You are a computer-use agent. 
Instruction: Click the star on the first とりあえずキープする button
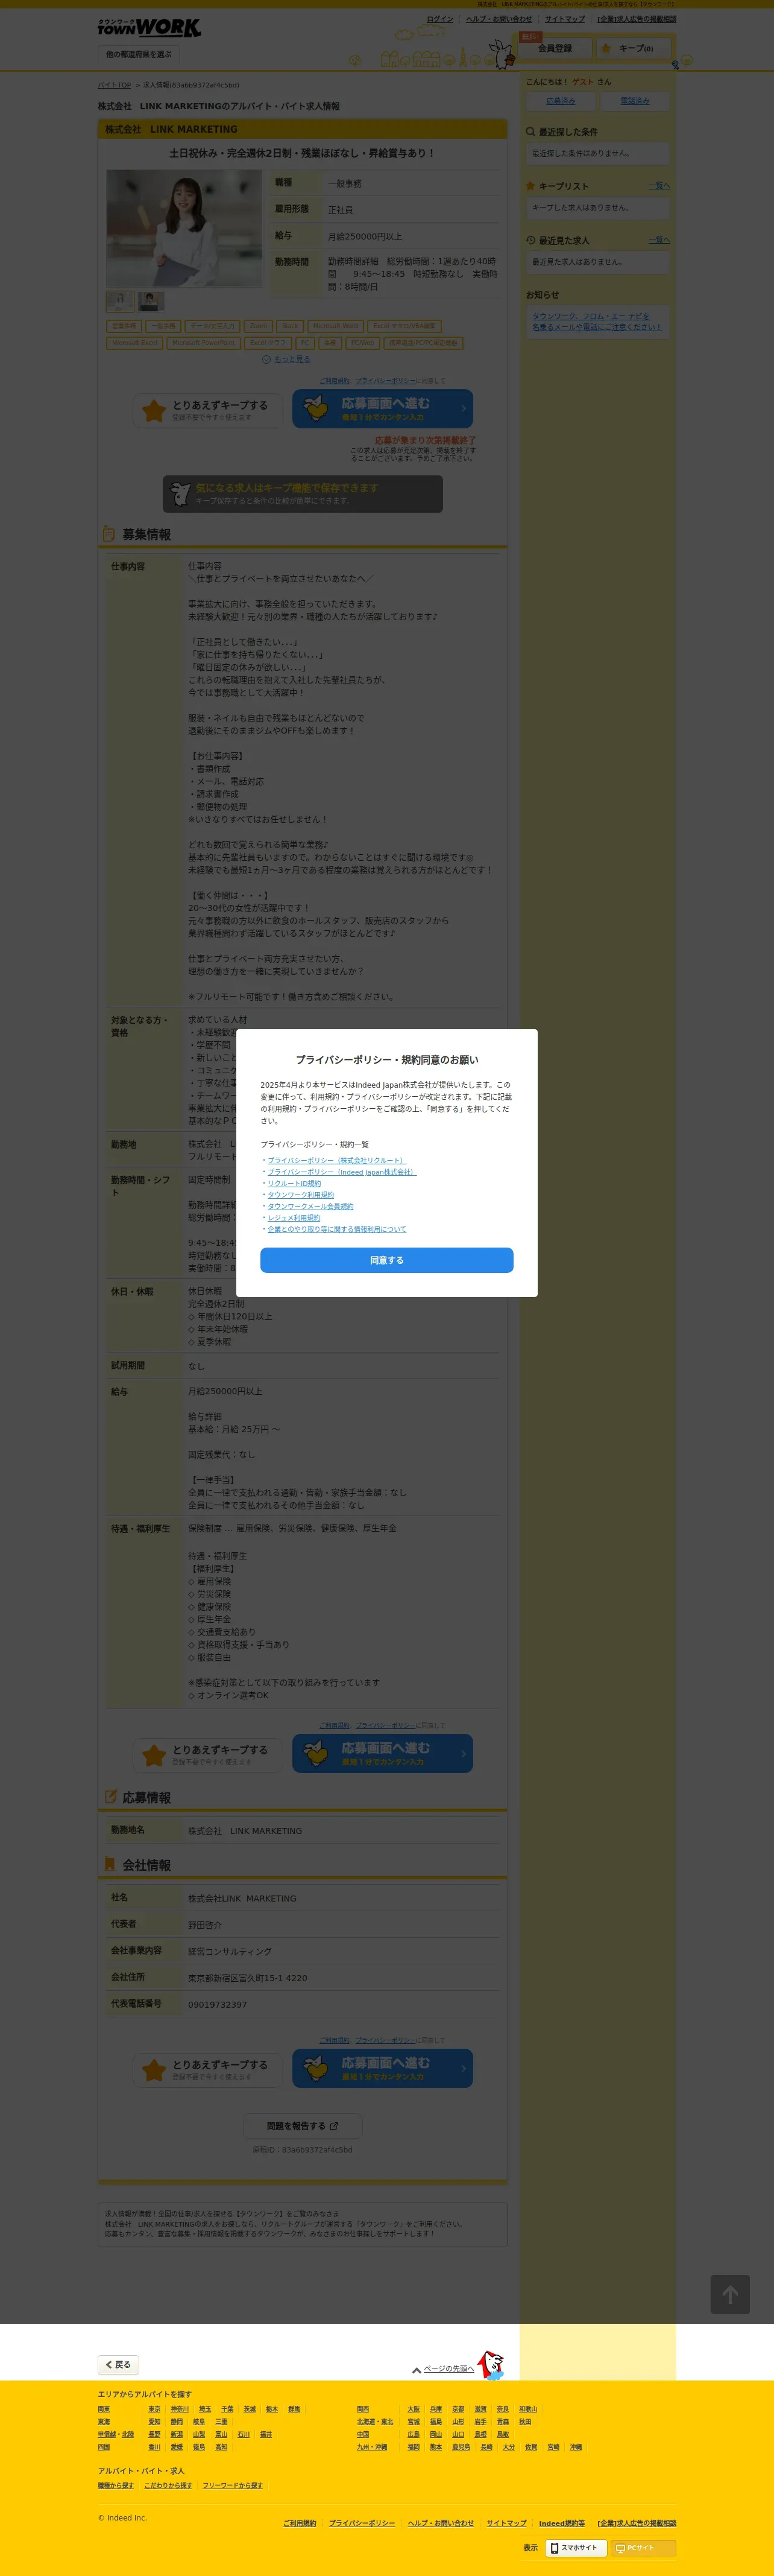154,410
